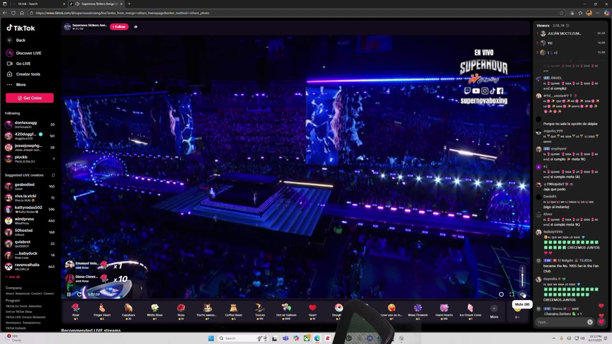Show hidden system tray icons chevron
This screenshot has width=612, height=344.
(553, 338)
